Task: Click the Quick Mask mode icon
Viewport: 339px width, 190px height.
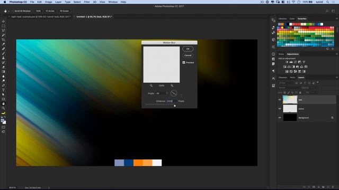Action: (x=4, y=127)
